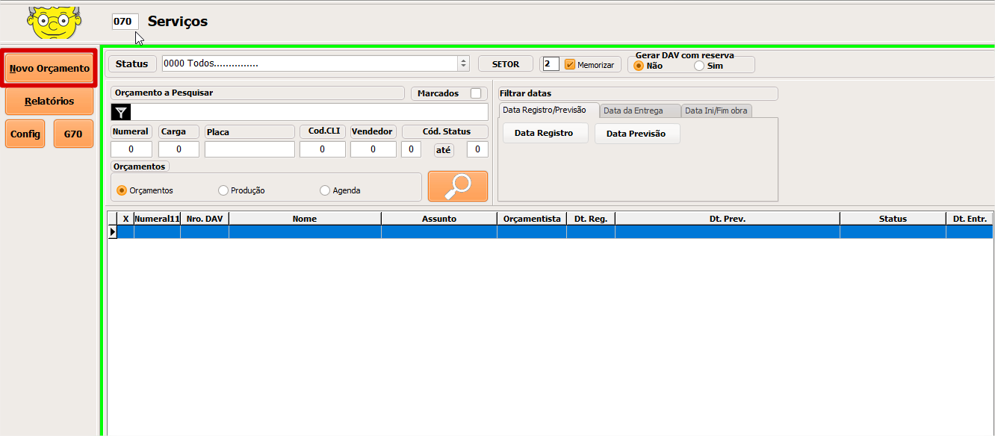Sort grid by the Nome column header
This screenshot has height=436, width=995.
[x=304, y=219]
